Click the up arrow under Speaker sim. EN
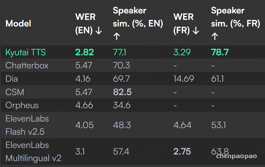 pyautogui.click(x=117, y=36)
